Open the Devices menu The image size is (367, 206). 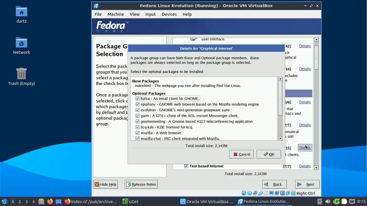169,14
